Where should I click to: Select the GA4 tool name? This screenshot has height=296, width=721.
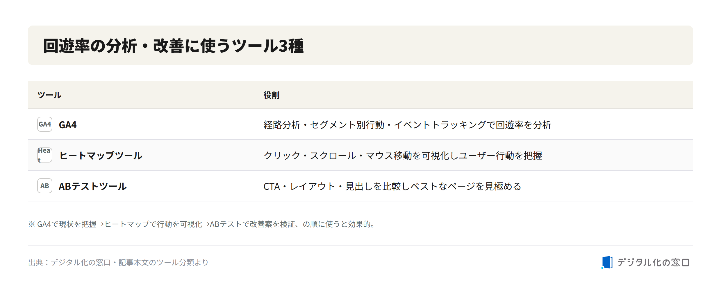(x=68, y=125)
